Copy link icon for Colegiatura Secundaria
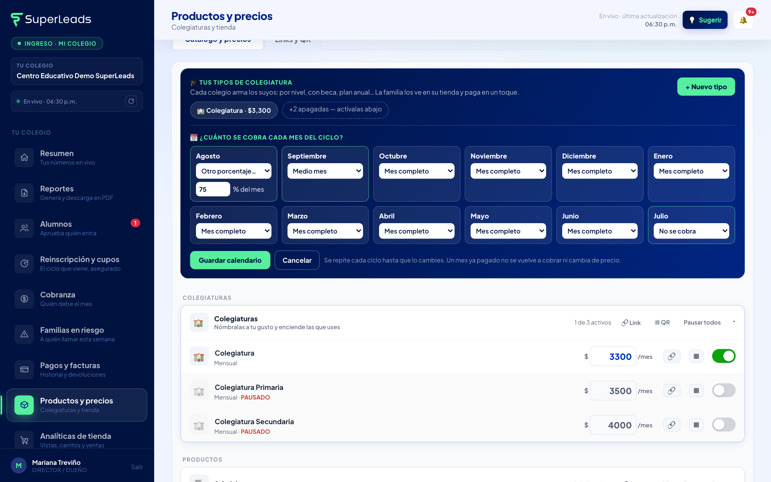771x482 pixels. pos(672,425)
